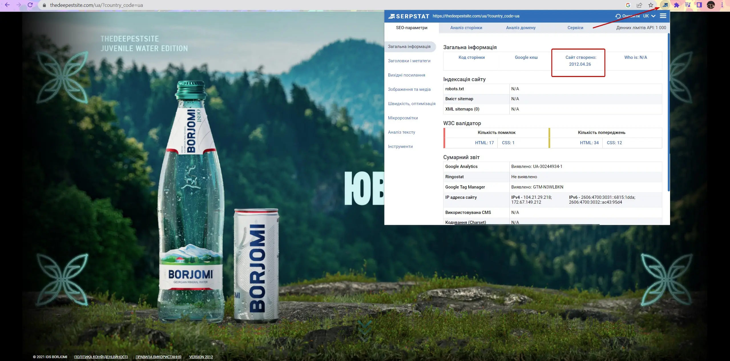Open the Serpstat hamburger menu
This screenshot has height=361, width=730.
pos(663,16)
